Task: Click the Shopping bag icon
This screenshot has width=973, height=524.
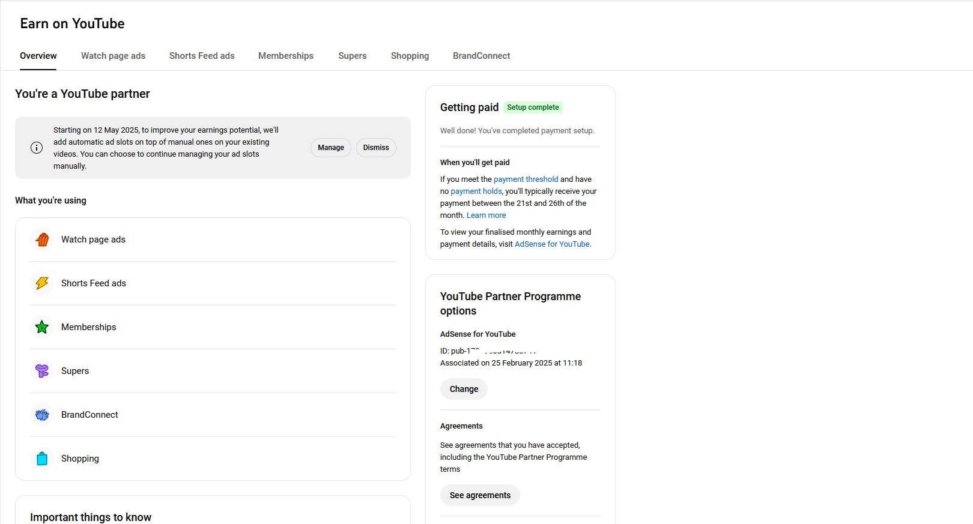Action: coord(42,459)
